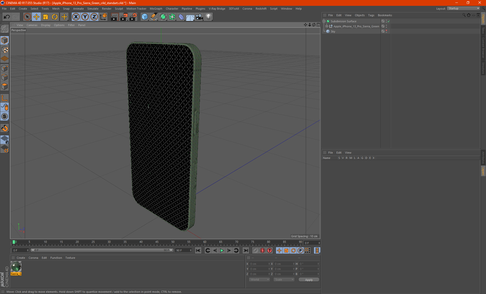
Task: Open the MoGraph menu
Action: point(156,9)
